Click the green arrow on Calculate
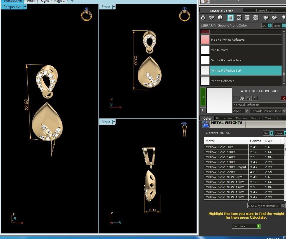This screenshot has width=286, height=239. [259, 226]
